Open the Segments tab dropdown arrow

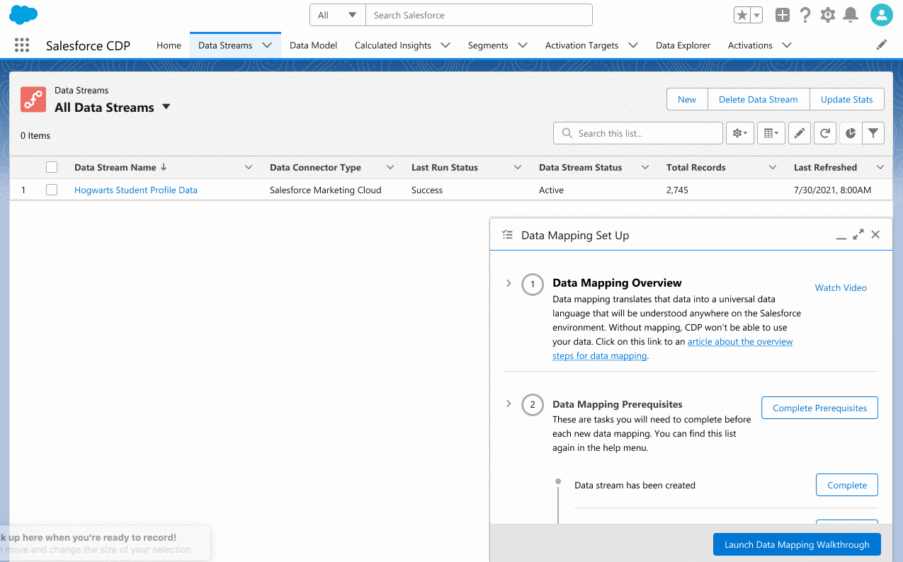point(523,45)
